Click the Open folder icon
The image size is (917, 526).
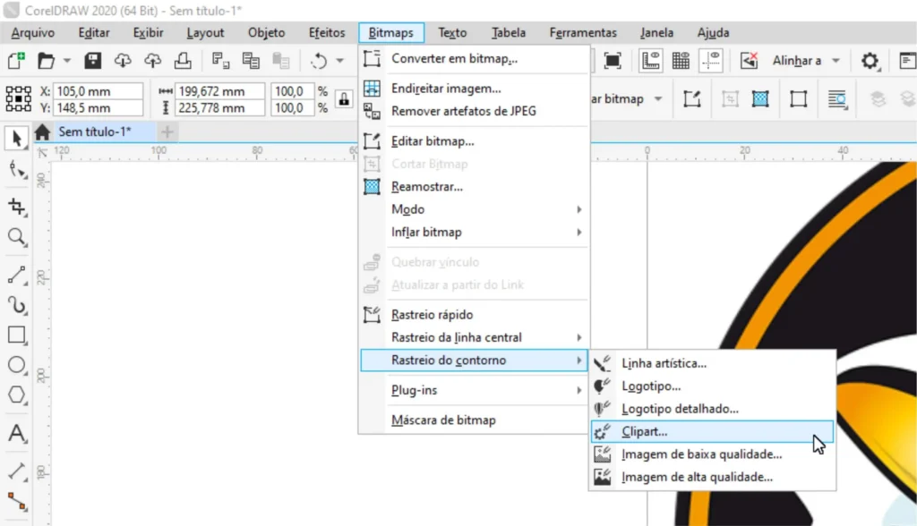tap(46, 60)
